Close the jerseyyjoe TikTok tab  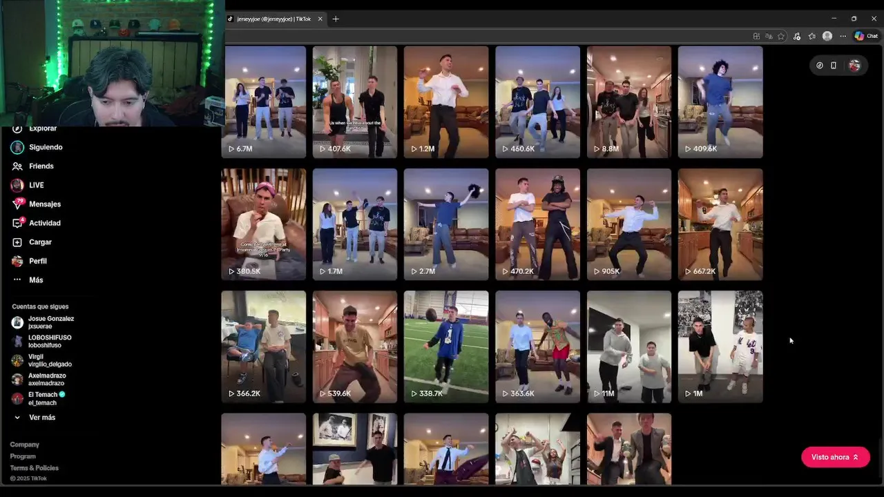coord(320,19)
